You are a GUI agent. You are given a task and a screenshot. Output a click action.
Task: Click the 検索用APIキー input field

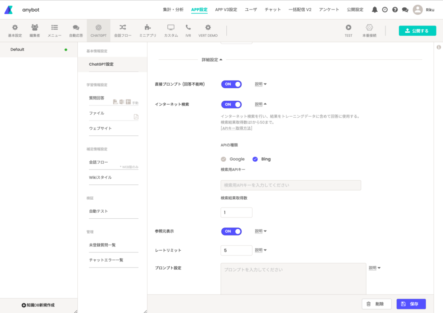point(291,185)
